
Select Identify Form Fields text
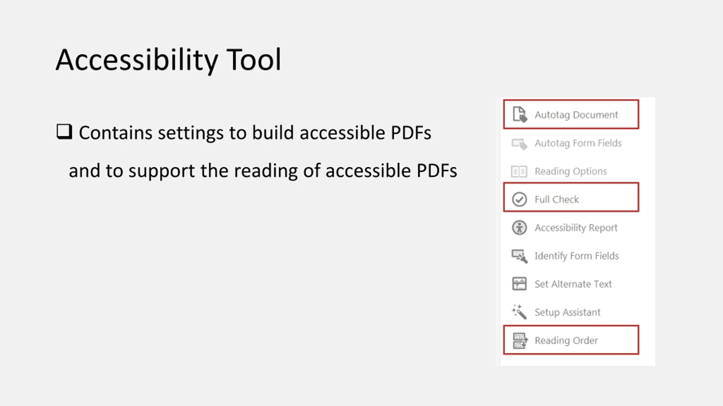tap(576, 256)
